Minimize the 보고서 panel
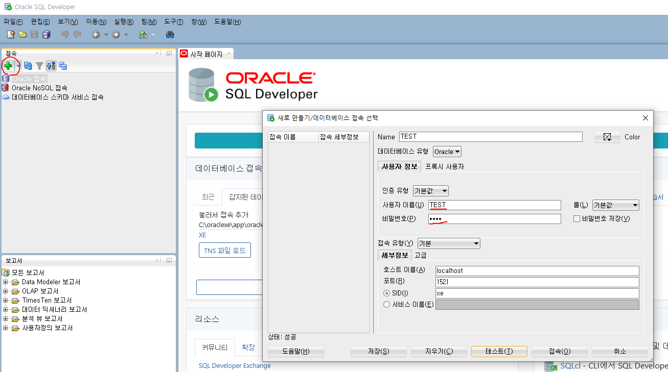This screenshot has height=372, width=668. tap(169, 260)
